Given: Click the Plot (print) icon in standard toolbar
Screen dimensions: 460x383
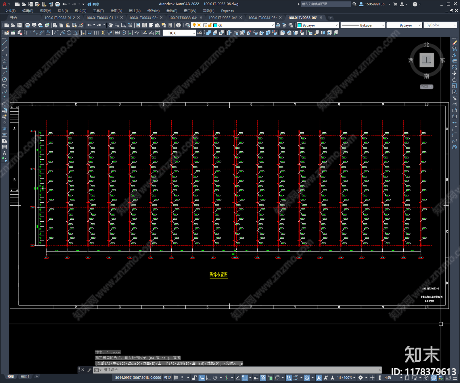Looking at the screenshot, I should point(28,25).
